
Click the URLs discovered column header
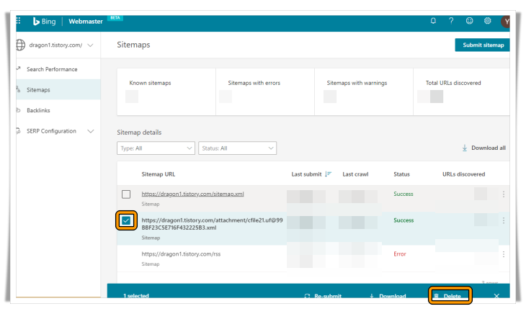tap(463, 174)
